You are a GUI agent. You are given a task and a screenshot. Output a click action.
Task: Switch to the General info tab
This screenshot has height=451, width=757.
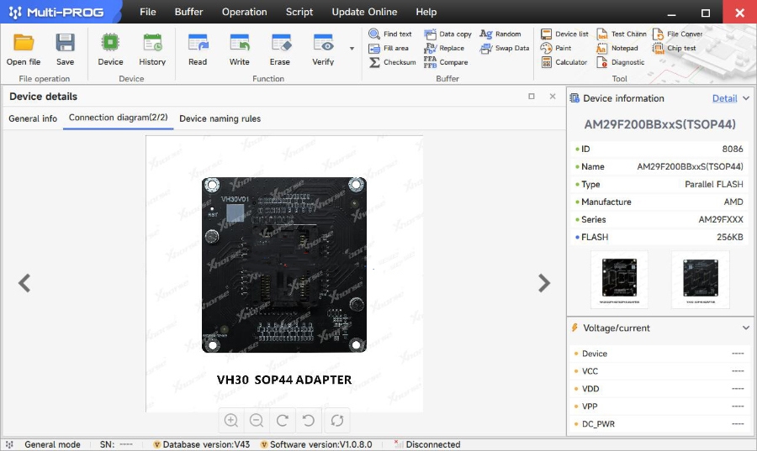[33, 118]
